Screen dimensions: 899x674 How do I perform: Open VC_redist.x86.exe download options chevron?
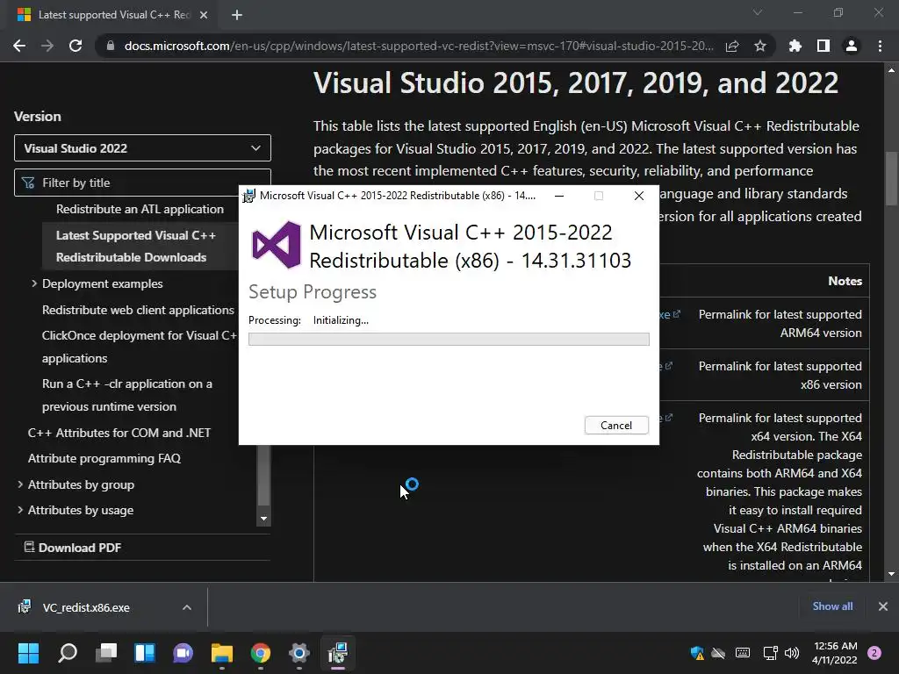point(187,607)
